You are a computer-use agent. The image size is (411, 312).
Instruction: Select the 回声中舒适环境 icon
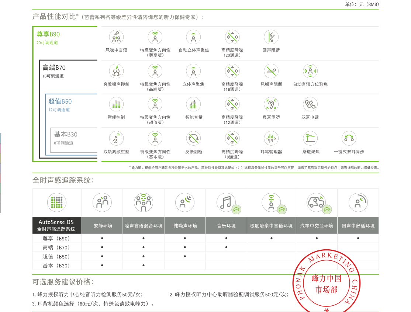click(x=358, y=202)
